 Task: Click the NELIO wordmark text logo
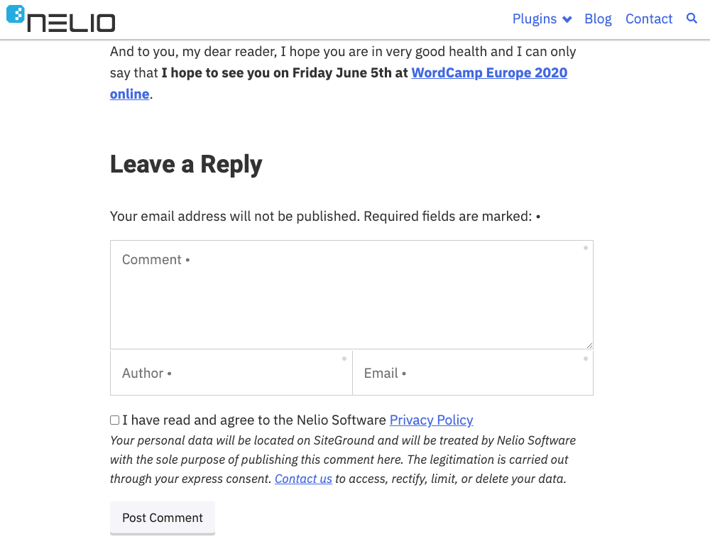coord(72,23)
